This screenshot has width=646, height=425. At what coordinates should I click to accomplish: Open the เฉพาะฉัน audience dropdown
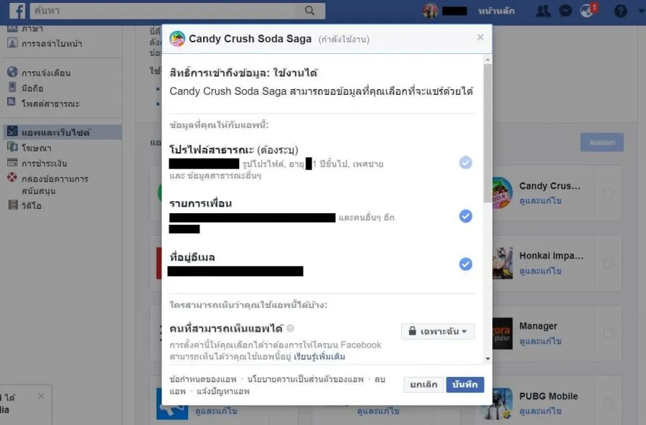[x=438, y=331]
